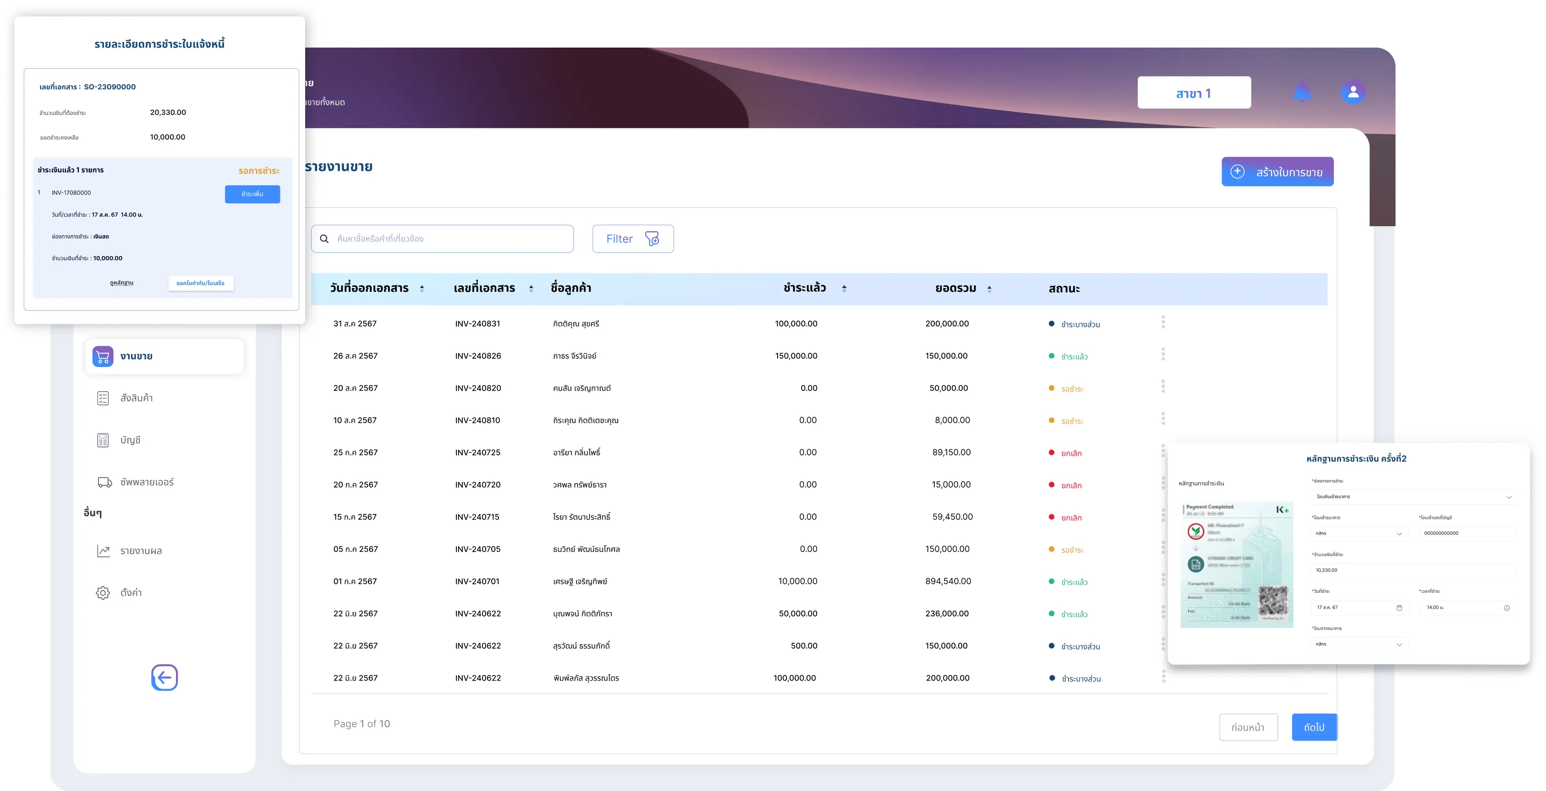Open the งานขาย sales menu item
This screenshot has height=791, width=1546.
point(164,356)
